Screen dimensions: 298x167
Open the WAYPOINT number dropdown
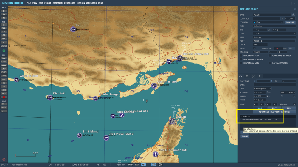click(x=263, y=81)
